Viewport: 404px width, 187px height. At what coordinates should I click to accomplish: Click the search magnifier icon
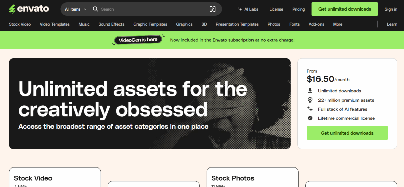[95, 9]
